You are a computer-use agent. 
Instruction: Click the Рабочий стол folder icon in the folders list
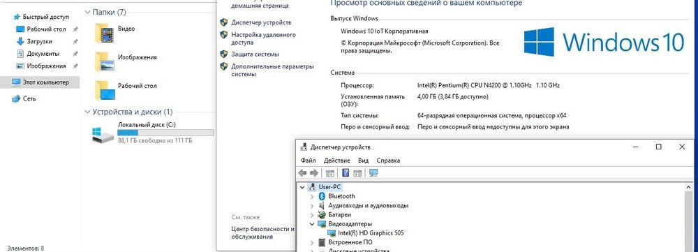click(105, 90)
